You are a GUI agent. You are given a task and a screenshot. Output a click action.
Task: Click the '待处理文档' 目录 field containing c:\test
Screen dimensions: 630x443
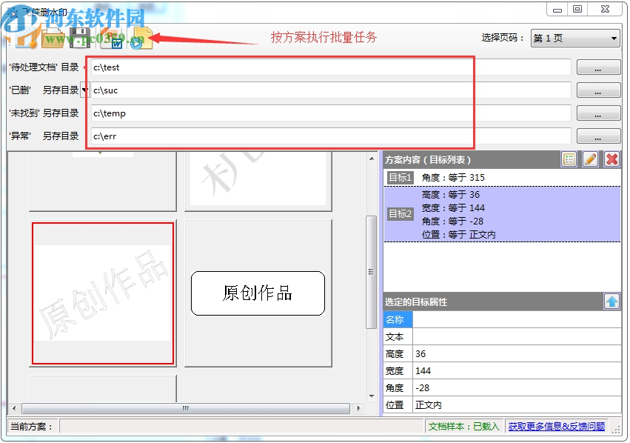pos(331,67)
